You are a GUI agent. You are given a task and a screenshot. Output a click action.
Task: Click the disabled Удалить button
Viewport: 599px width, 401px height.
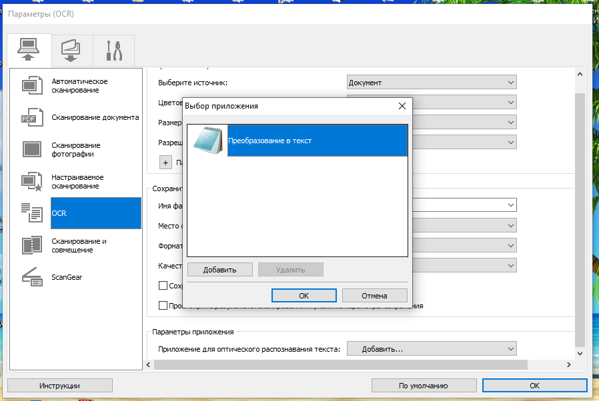coord(290,270)
